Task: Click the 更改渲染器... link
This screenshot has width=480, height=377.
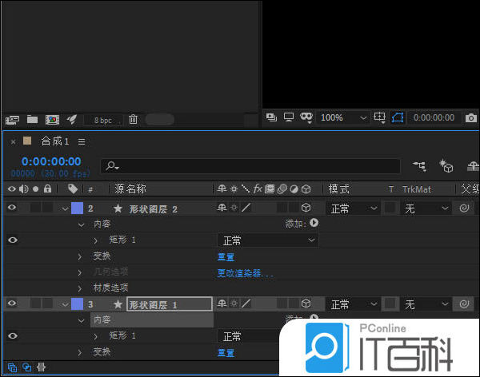Action: point(245,273)
